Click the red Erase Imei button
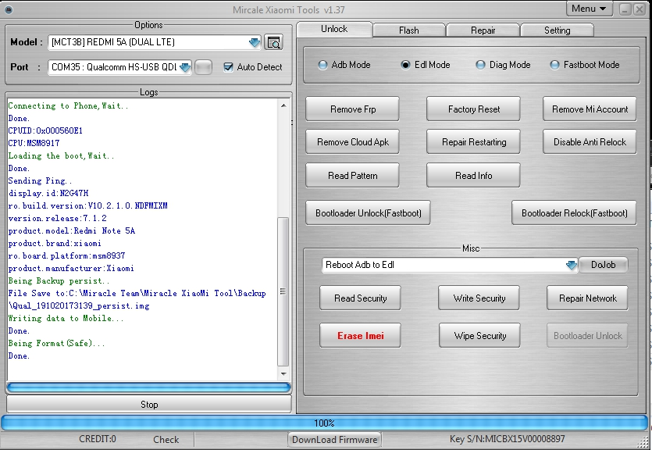 coord(360,336)
